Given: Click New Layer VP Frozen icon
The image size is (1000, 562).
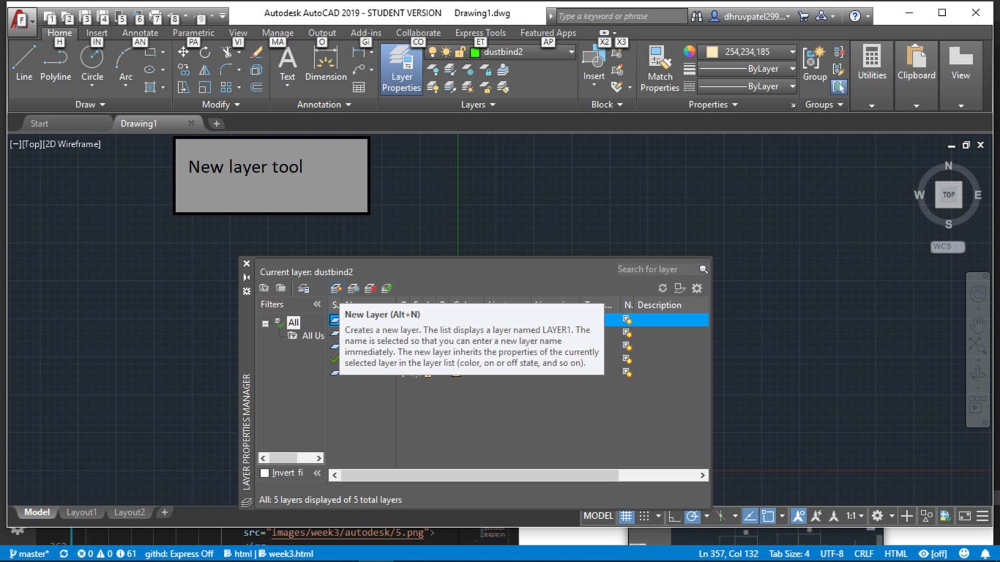Looking at the screenshot, I should pos(353,288).
